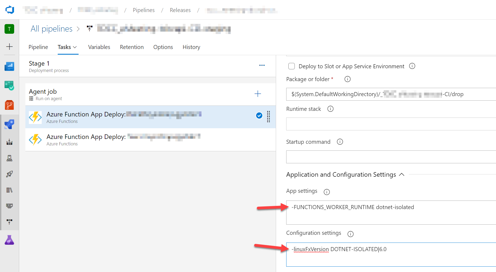Image resolution: width=496 pixels, height=272 pixels.
Task: Switch to the Variables tab
Action: 99,47
